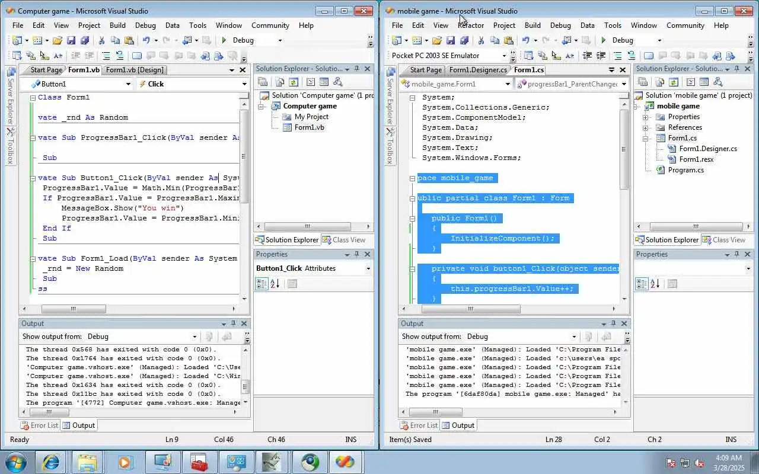Image resolution: width=759 pixels, height=474 pixels.
Task: Open Refactor menu in mobile game window
Action: point(471,25)
